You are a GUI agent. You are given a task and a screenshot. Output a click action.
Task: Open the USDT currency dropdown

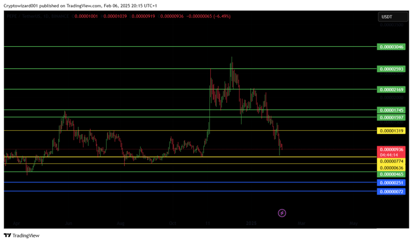pos(387,17)
